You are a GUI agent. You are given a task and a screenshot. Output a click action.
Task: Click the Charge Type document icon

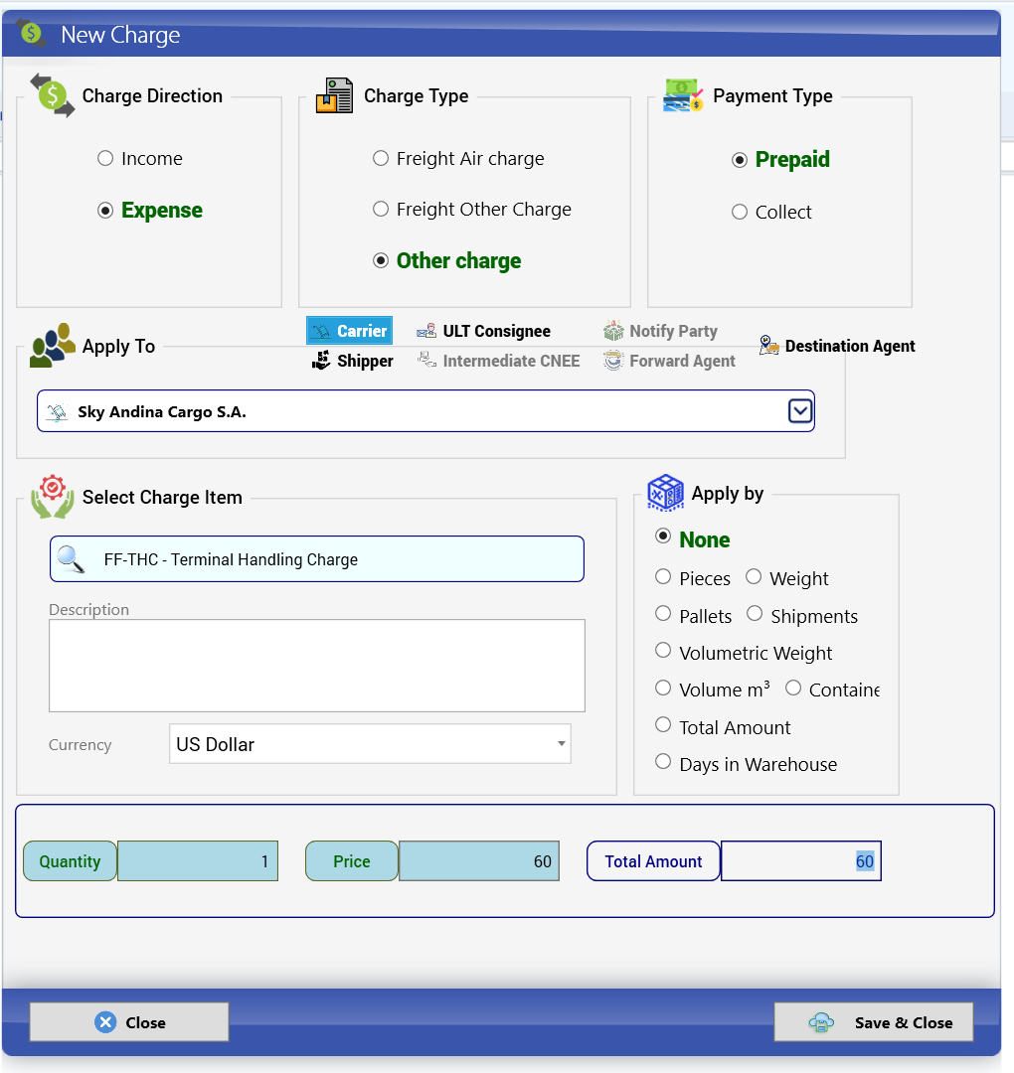tap(334, 95)
